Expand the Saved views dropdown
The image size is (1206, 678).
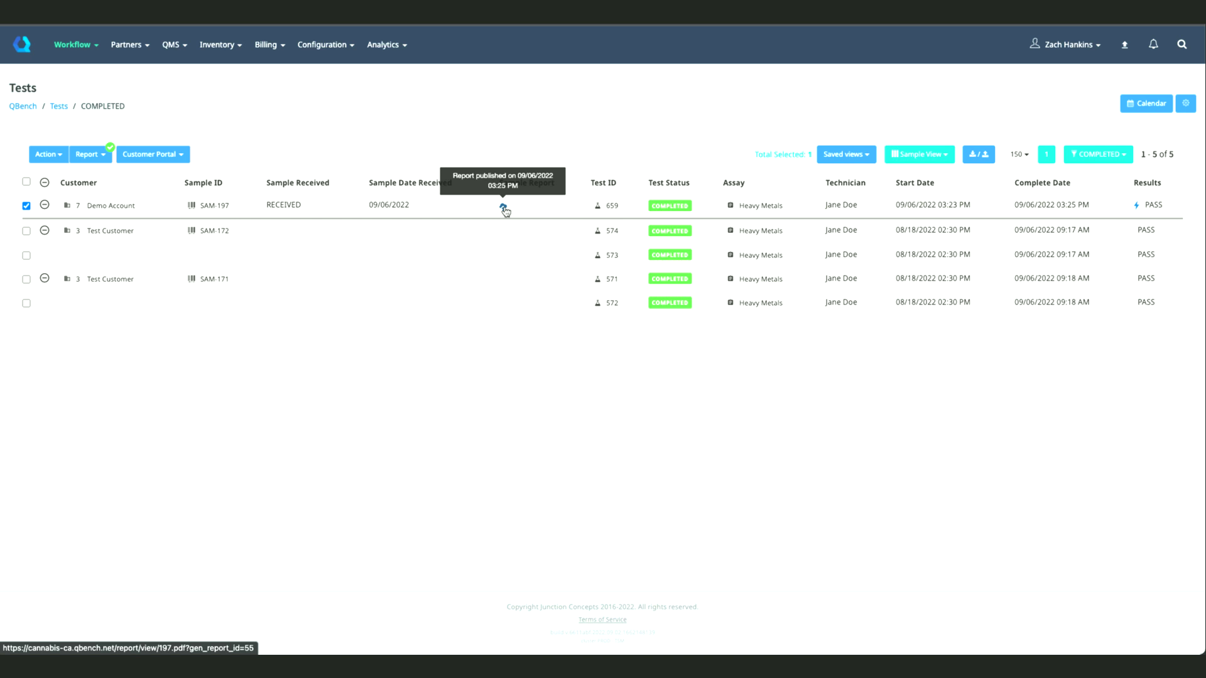pos(845,154)
